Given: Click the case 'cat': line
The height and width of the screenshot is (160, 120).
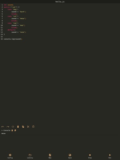Looking at the screenshot, I should [x=13, y=16].
